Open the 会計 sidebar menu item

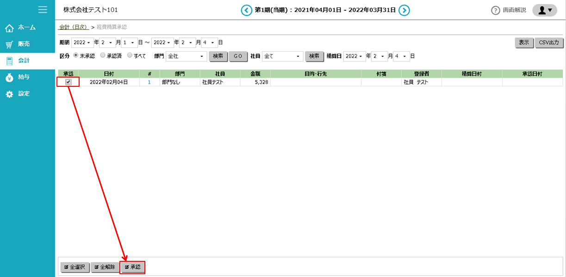tap(23, 60)
